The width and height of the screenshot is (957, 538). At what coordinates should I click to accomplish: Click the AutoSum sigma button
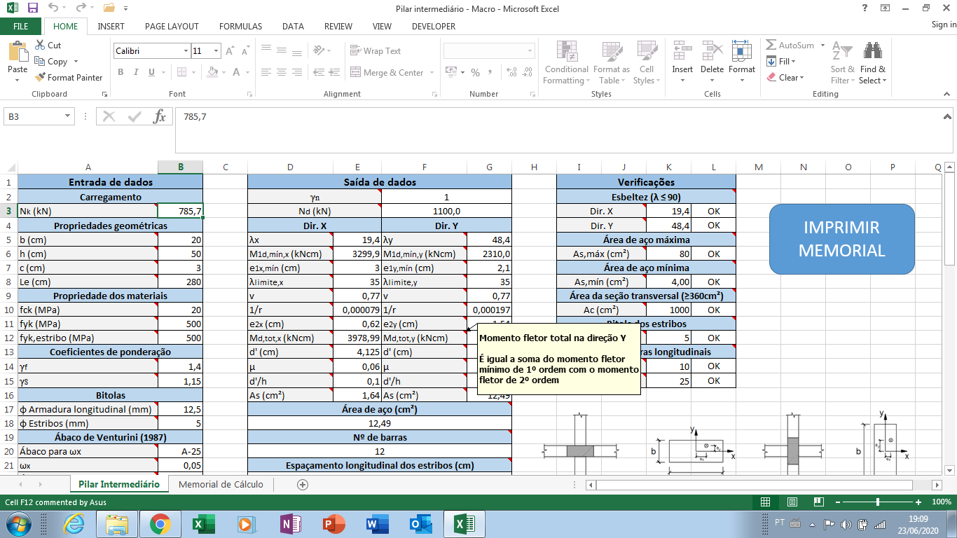click(x=790, y=45)
